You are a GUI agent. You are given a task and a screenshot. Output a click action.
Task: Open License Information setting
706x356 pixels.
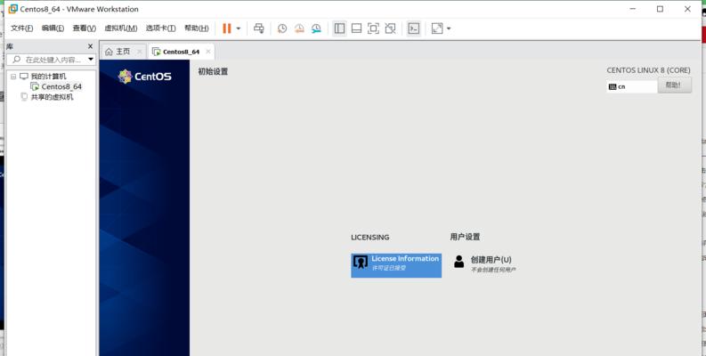(x=396, y=265)
